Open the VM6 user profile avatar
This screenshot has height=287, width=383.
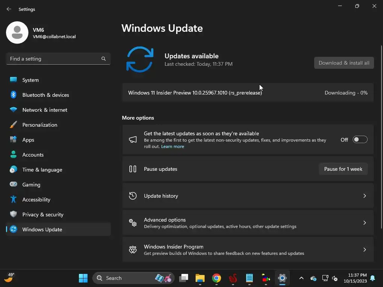tap(17, 33)
